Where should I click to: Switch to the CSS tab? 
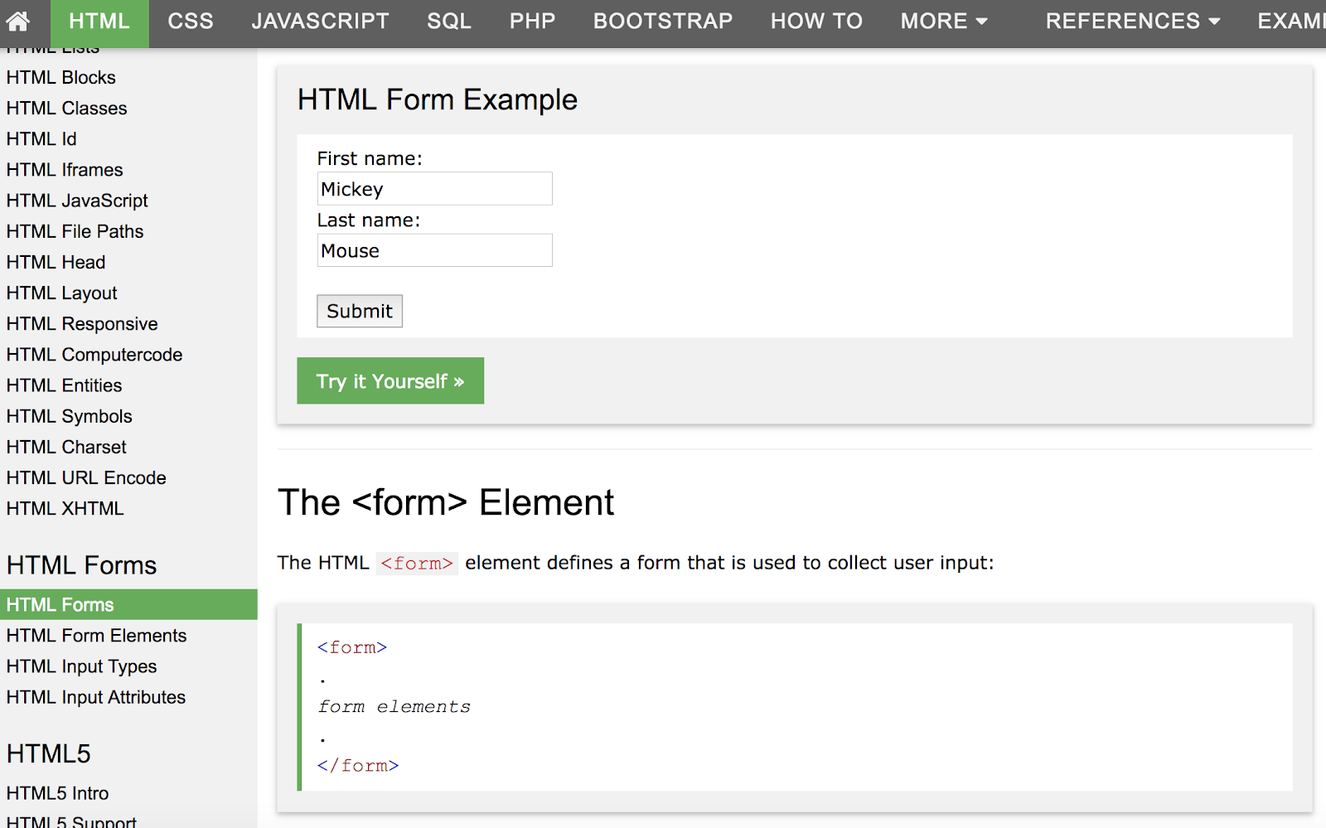(x=191, y=21)
